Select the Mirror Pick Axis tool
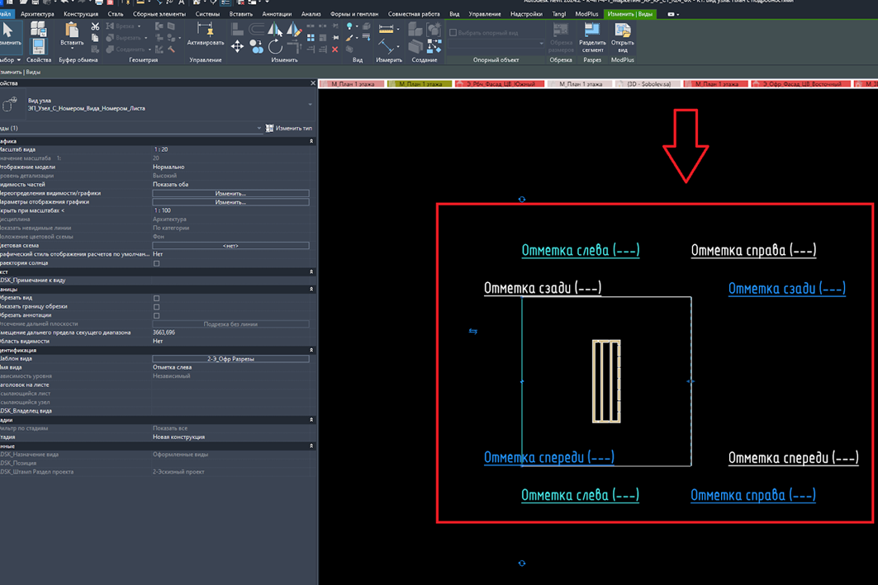This screenshot has height=585, width=878. (x=275, y=29)
